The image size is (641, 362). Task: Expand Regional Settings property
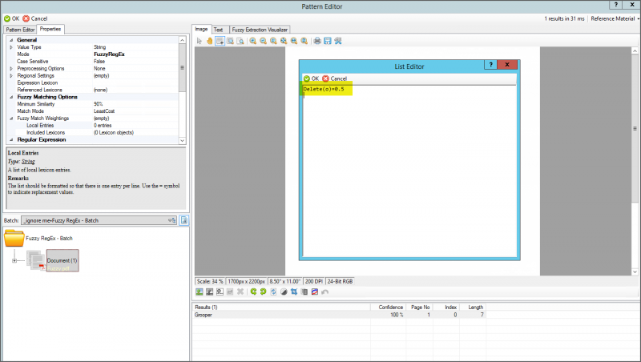click(x=11, y=75)
